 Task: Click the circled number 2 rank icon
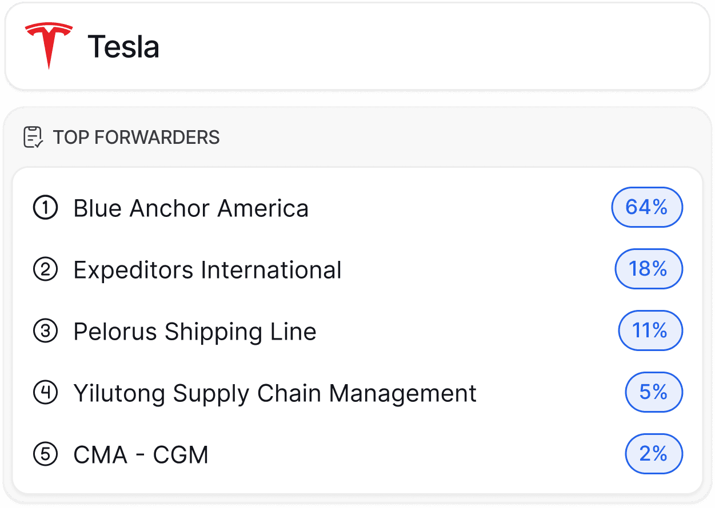click(x=46, y=270)
